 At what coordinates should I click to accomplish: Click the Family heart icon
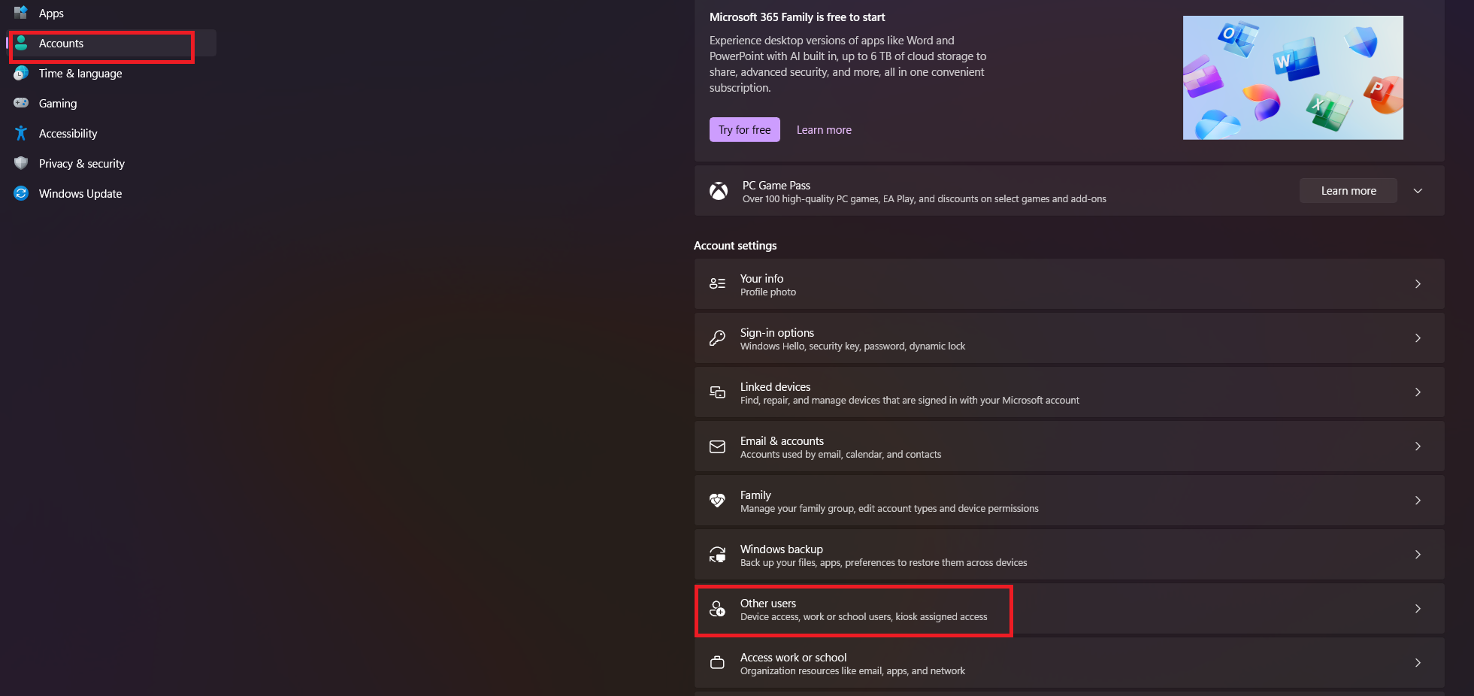[x=718, y=501]
